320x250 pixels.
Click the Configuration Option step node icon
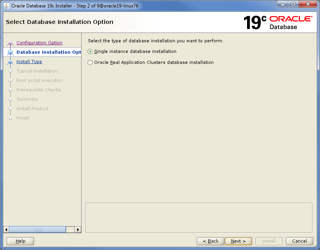pos(11,43)
